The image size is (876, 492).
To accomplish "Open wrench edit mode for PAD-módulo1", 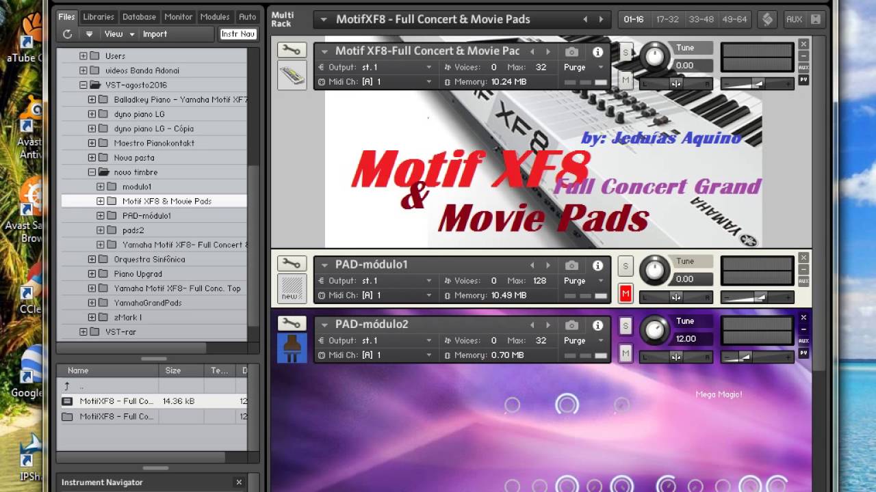I will [292, 264].
